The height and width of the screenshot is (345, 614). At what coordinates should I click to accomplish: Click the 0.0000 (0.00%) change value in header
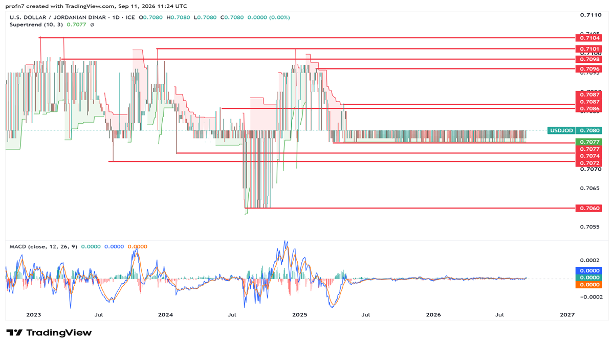click(269, 17)
